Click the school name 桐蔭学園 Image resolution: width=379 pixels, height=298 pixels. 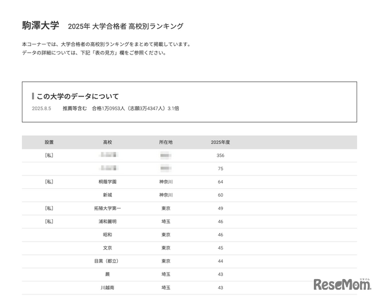[x=108, y=182]
